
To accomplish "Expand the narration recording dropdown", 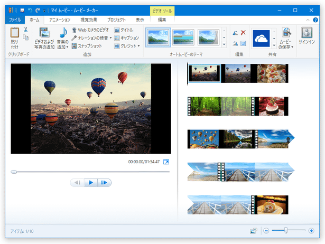I will [110, 38].
